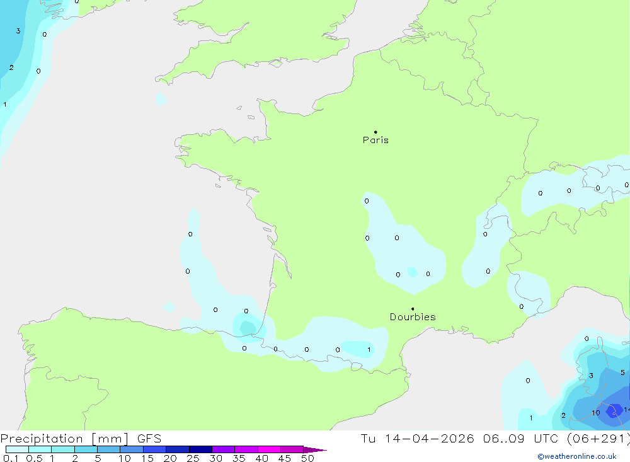Click the legend value "0.5"

tap(34, 458)
